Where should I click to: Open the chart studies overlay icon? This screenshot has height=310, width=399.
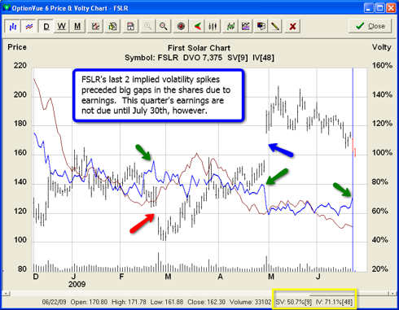coord(246,26)
